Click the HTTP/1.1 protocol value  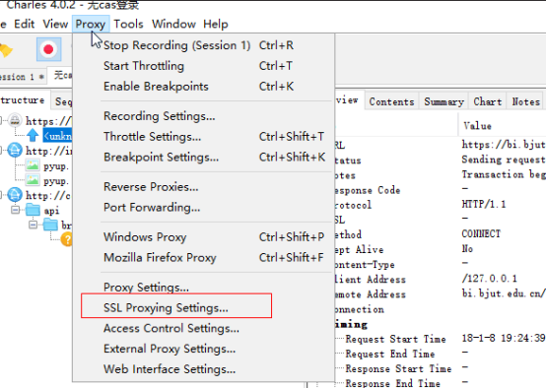click(x=484, y=204)
